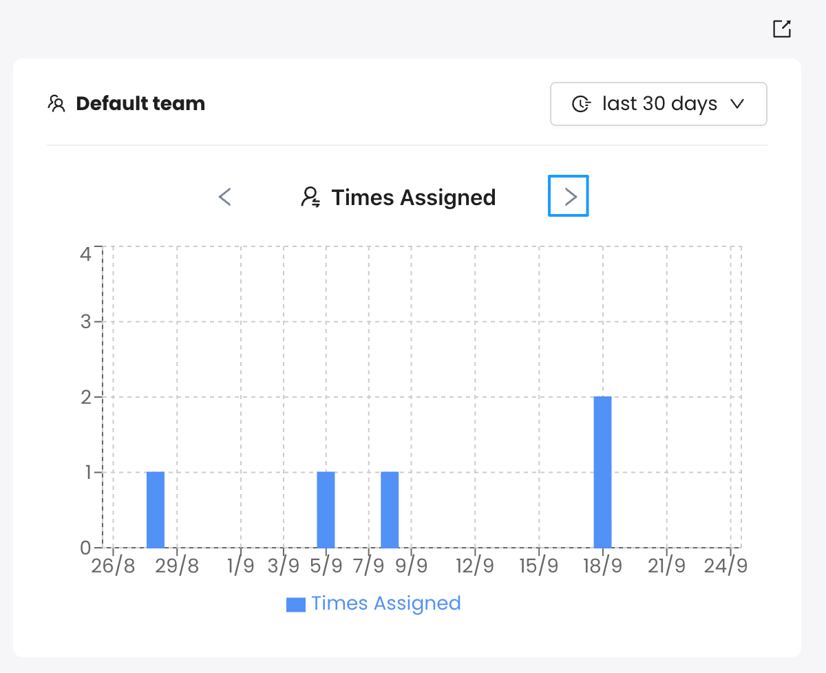Click the bar between 7/9 and 9/9
Image resolution: width=826 pixels, height=673 pixels.
(x=390, y=510)
